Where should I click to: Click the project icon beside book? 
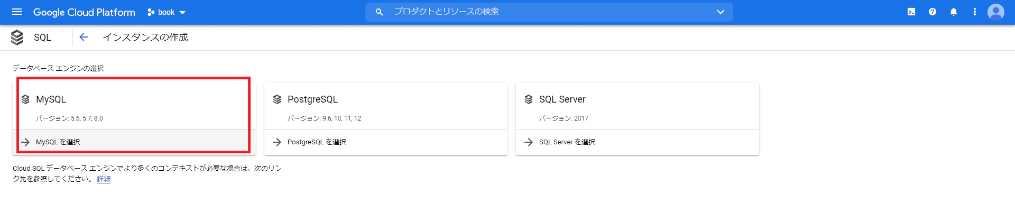[151, 12]
